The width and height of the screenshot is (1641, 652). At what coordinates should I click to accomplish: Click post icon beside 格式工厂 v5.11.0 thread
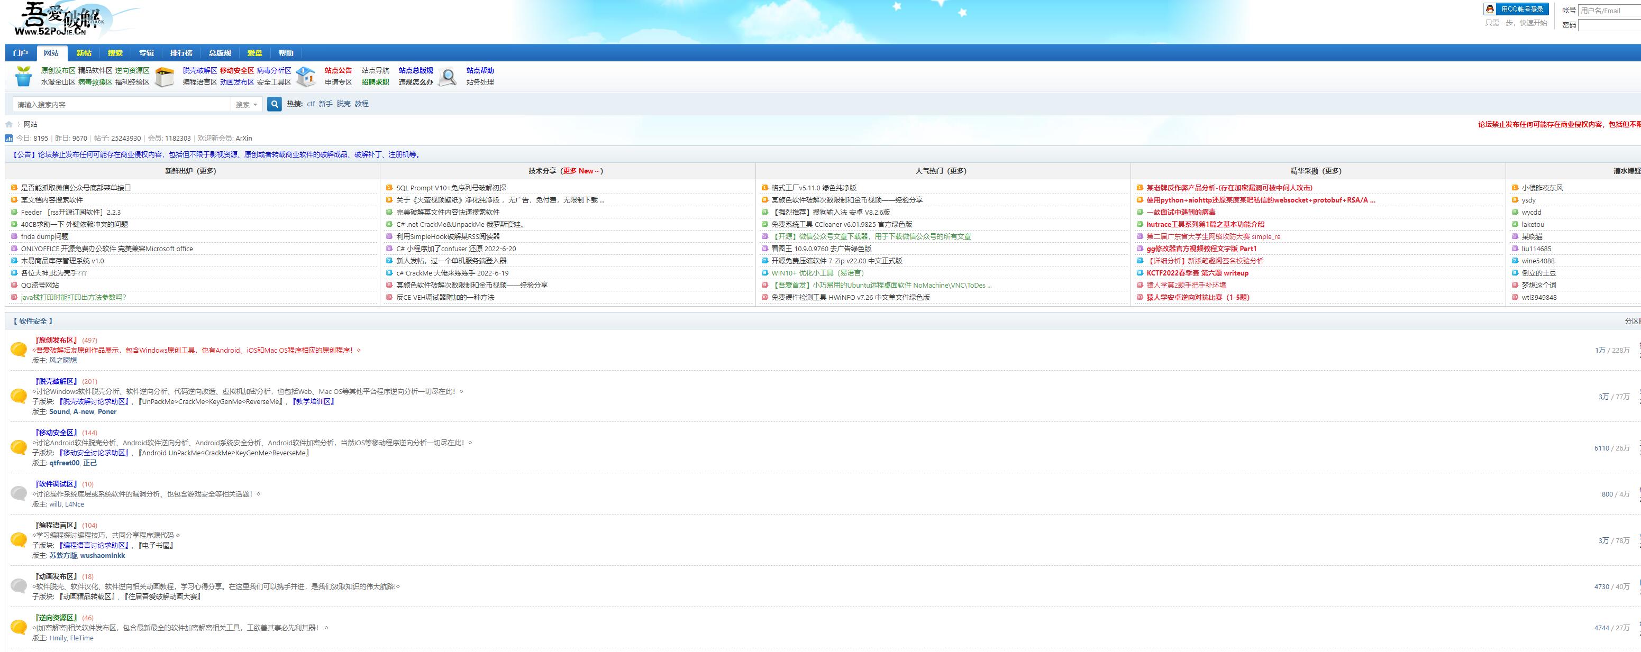click(765, 188)
